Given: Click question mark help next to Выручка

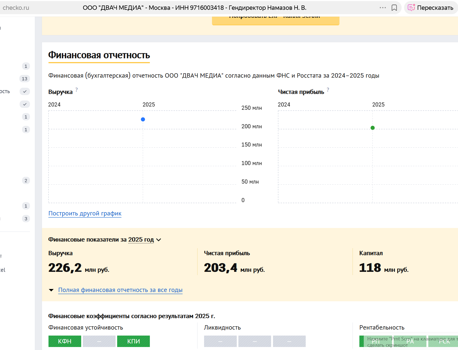Looking at the screenshot, I should click(x=77, y=90).
